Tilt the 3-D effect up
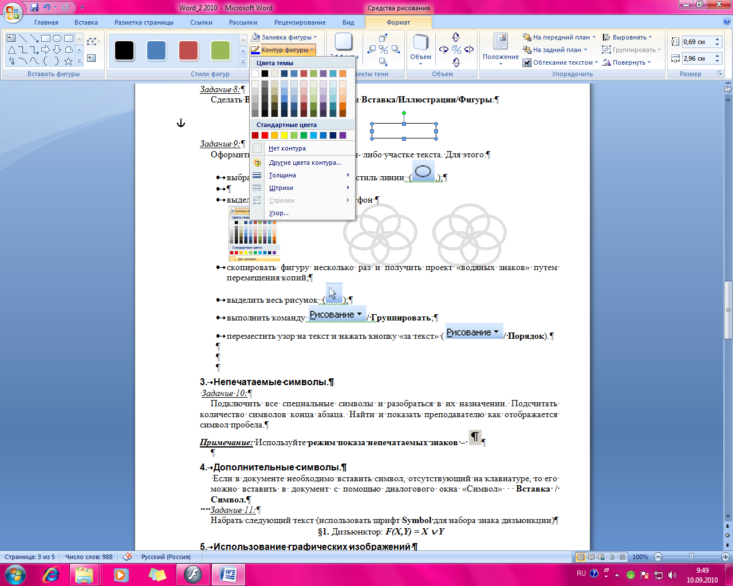The image size is (733, 586). [x=456, y=37]
